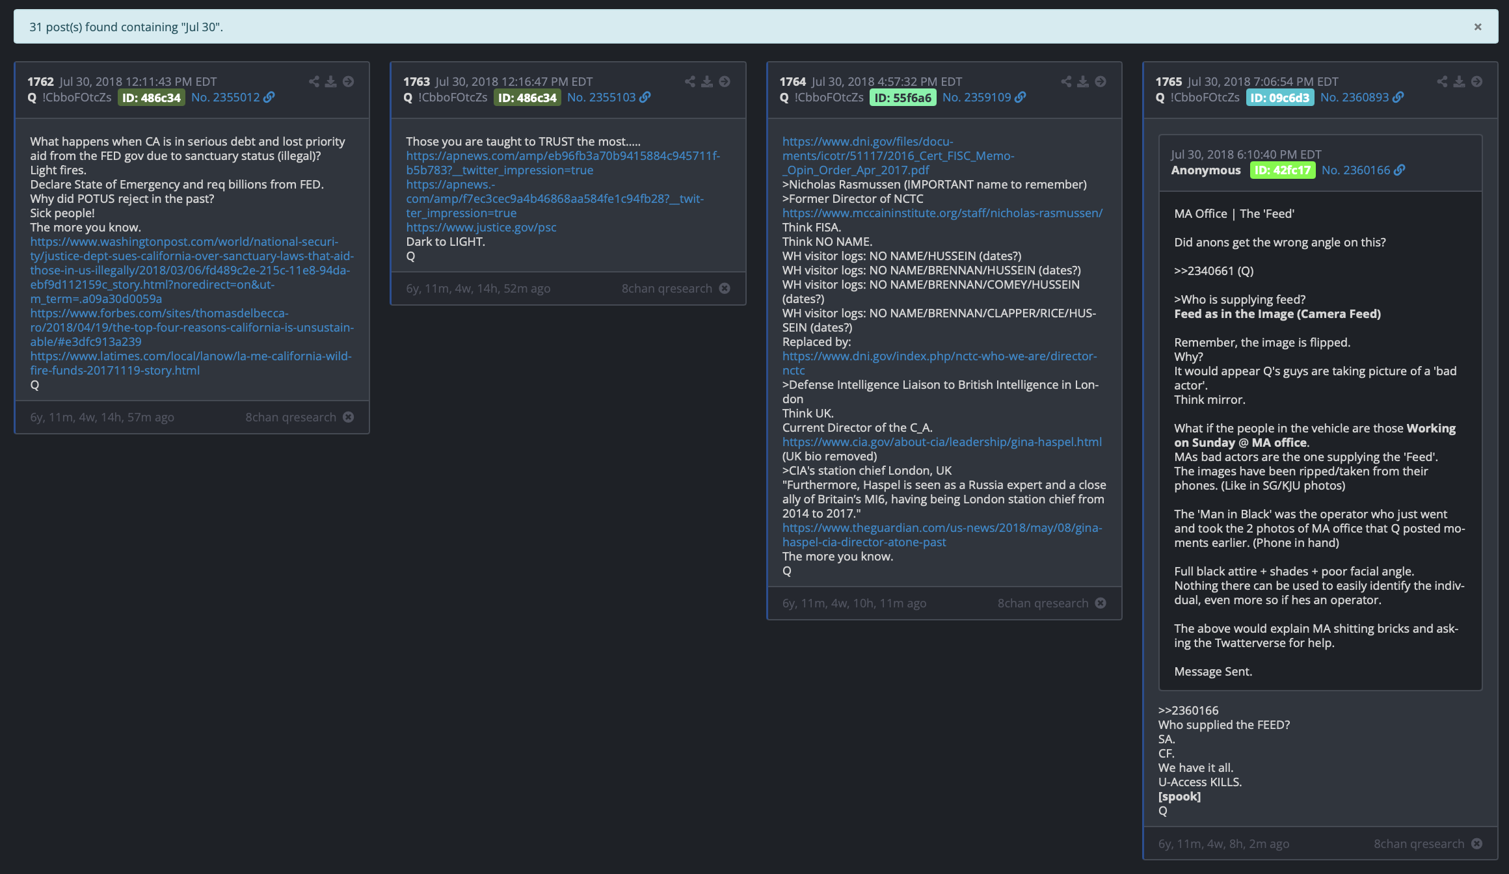Click link icon beside No. 2360893
The image size is (1509, 874).
click(1398, 97)
